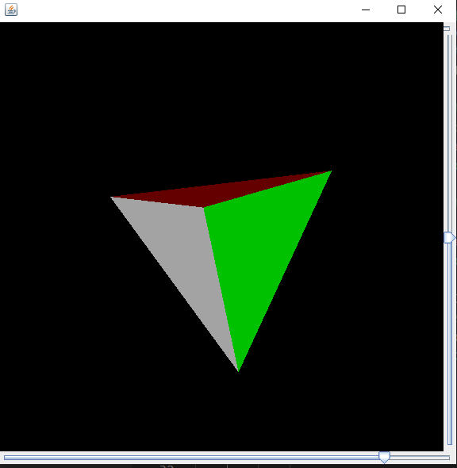This screenshot has height=468, width=457.
Task: Maximize the Java application window
Action: [x=401, y=10]
